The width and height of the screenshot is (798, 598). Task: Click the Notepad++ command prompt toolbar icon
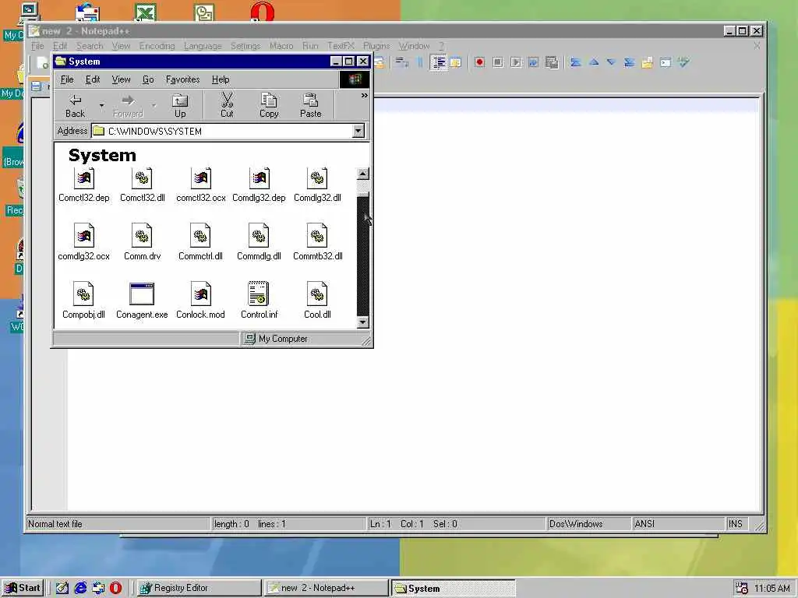coord(666,62)
